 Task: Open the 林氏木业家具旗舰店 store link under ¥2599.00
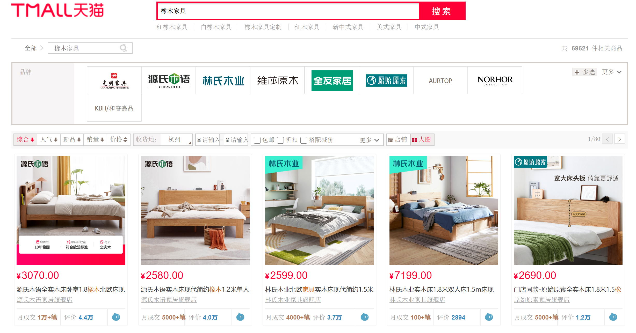click(x=293, y=300)
